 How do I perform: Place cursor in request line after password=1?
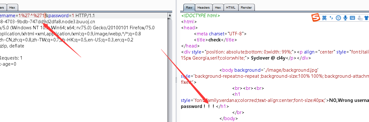74,16
